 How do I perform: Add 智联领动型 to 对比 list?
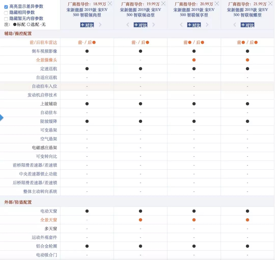(141, 25)
